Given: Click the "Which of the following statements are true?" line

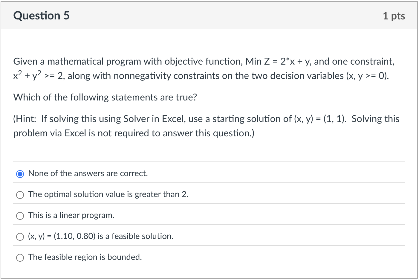Looking at the screenshot, I should tap(105, 97).
